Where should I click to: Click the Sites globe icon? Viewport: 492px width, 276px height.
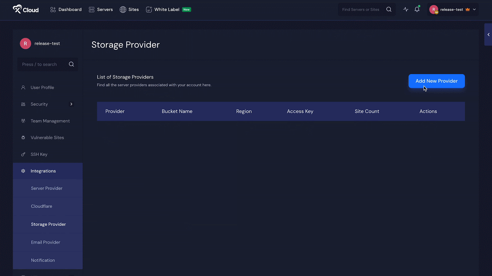(x=123, y=10)
